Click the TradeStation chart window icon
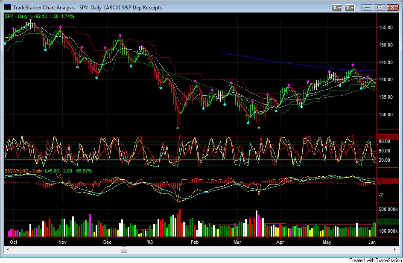This screenshot has height=263, width=403. point(8,7)
